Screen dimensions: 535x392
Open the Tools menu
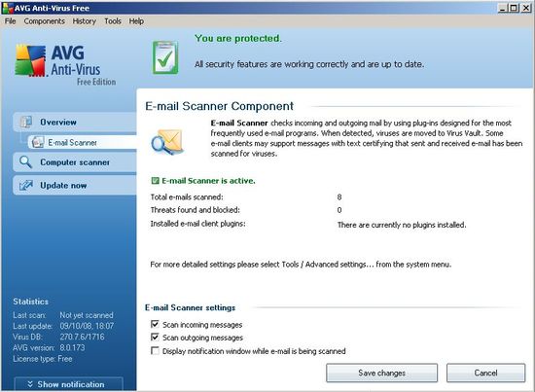tap(113, 21)
